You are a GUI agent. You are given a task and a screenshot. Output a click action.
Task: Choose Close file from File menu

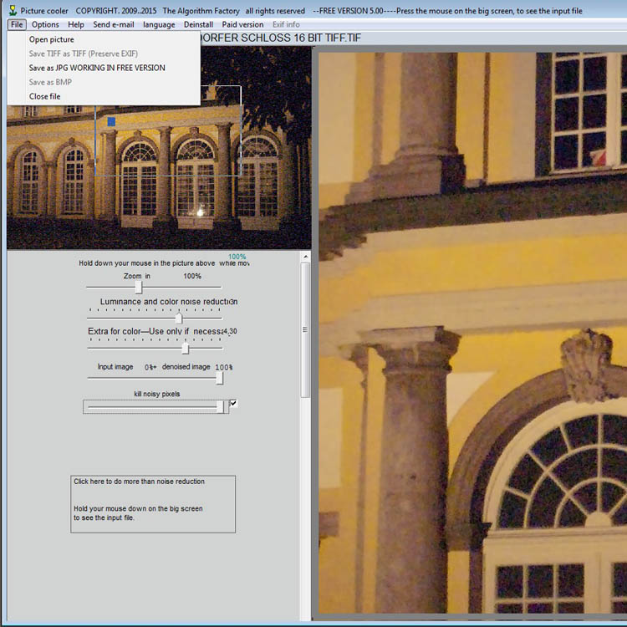point(104,96)
